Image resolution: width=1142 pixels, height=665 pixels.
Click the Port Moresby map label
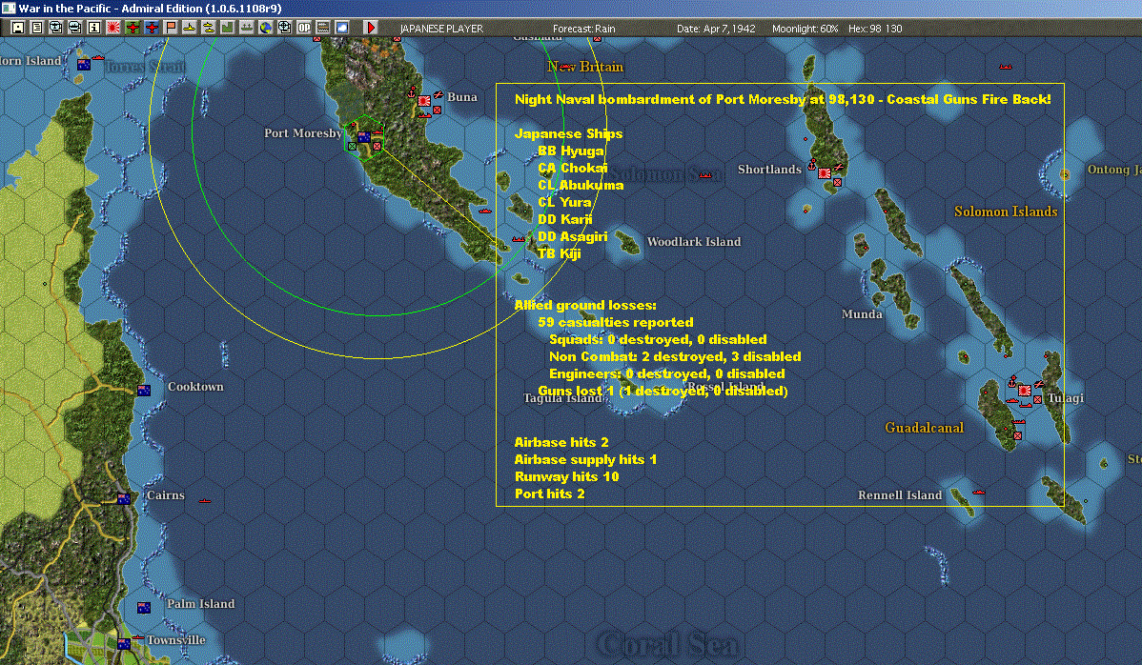pos(303,133)
